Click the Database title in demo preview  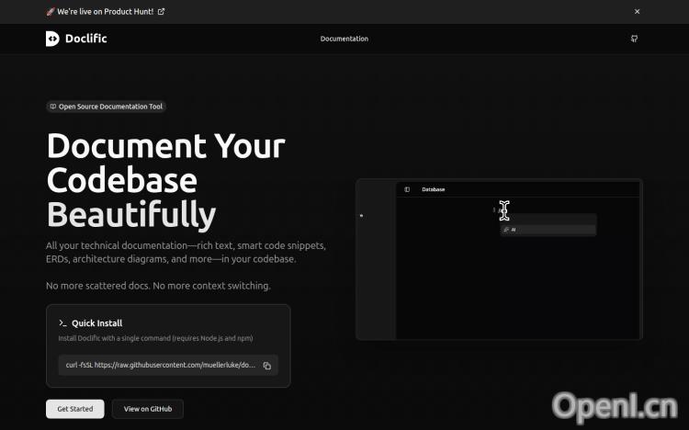coord(433,189)
